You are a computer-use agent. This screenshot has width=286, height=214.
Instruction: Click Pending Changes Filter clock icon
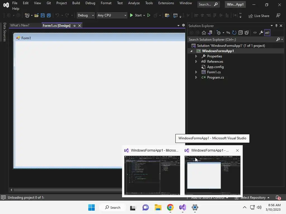coord(218,33)
